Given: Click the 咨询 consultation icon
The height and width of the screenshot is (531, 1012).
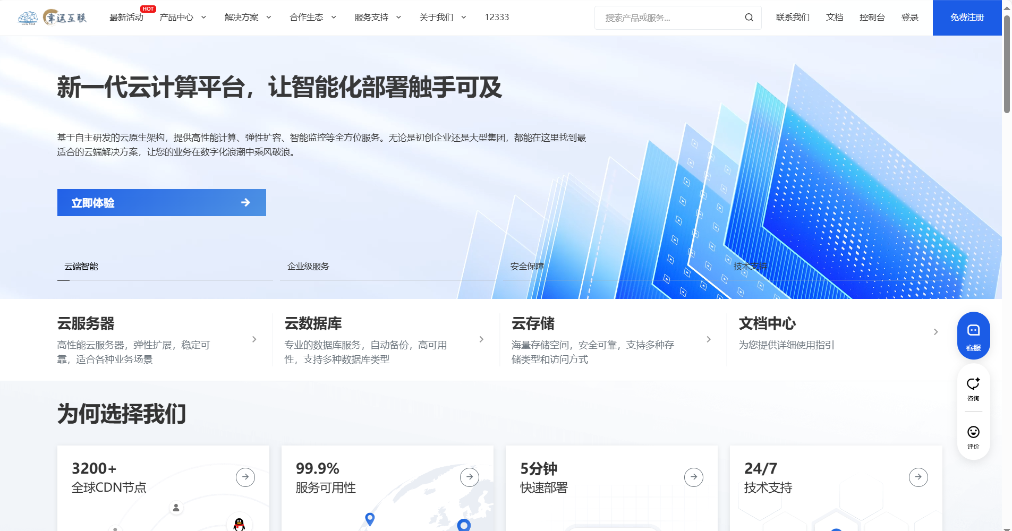Looking at the screenshot, I should click(973, 389).
